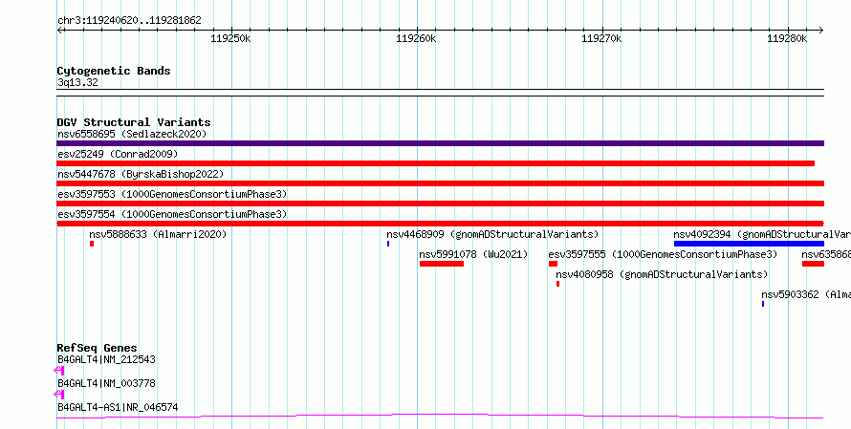Click the nsv4080958 (gnomADStructuralVariants) label
The width and height of the screenshot is (851, 429).
(x=662, y=274)
